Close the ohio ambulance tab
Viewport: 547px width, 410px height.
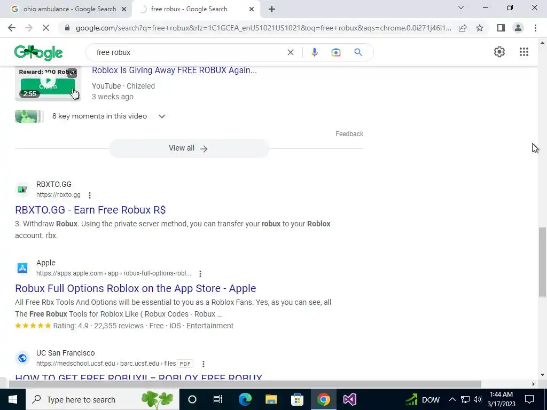tap(124, 9)
